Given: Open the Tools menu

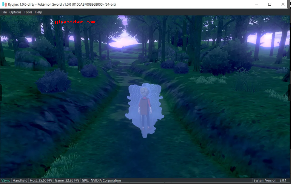Looking at the screenshot, I should tap(28, 12).
